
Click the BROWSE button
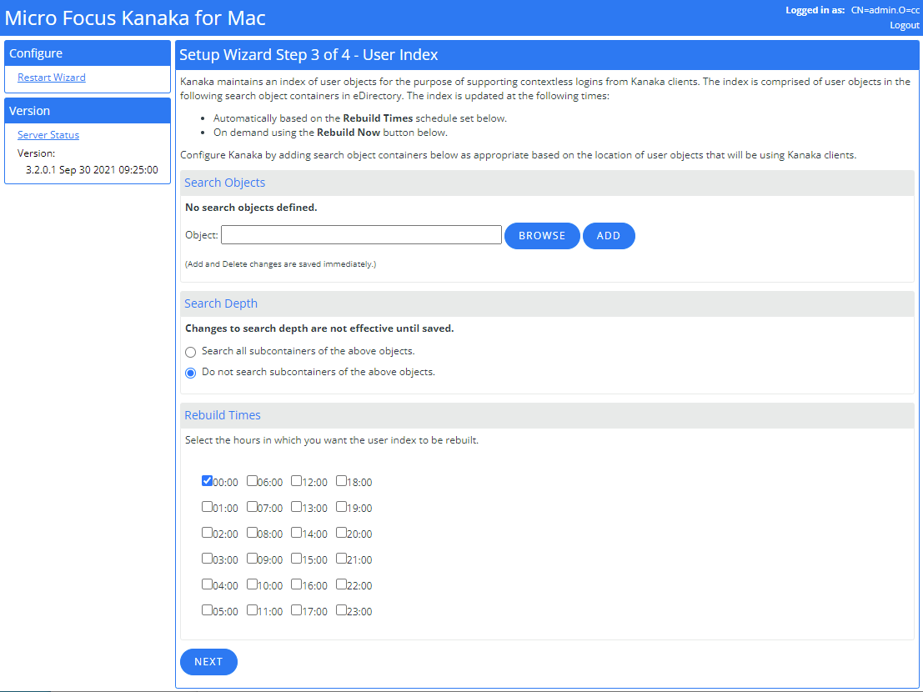click(x=542, y=235)
